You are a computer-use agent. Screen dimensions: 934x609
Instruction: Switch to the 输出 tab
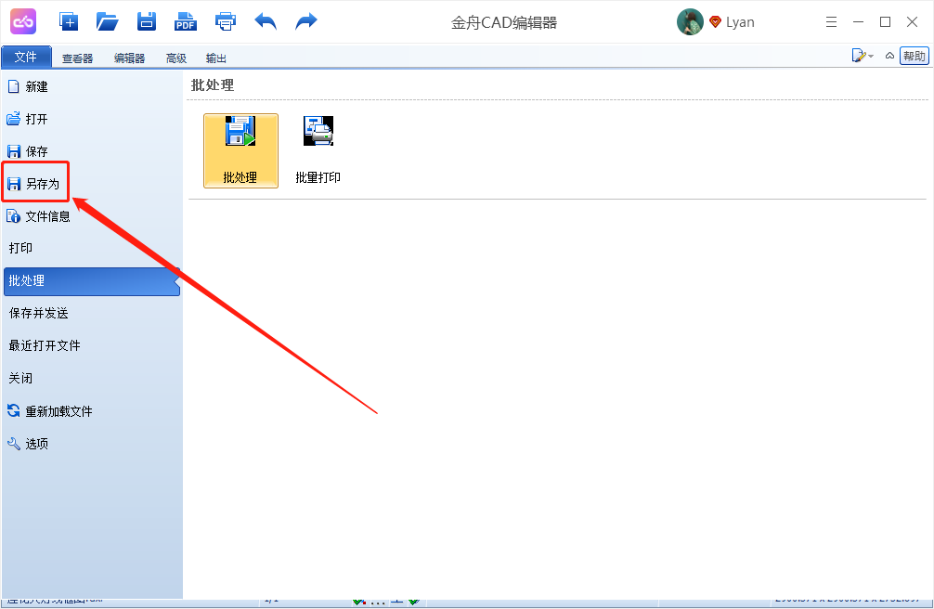pyautogui.click(x=215, y=57)
